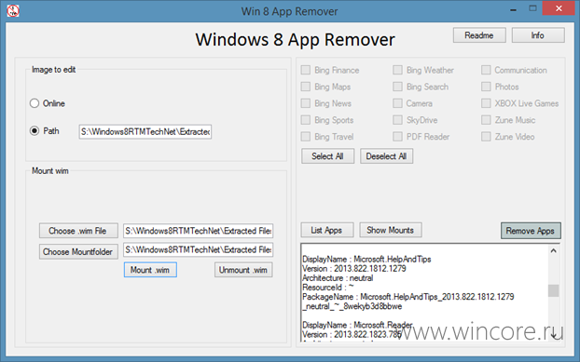Tick the Bing Travel checkbox
This screenshot has height=362, width=580.
(306, 137)
